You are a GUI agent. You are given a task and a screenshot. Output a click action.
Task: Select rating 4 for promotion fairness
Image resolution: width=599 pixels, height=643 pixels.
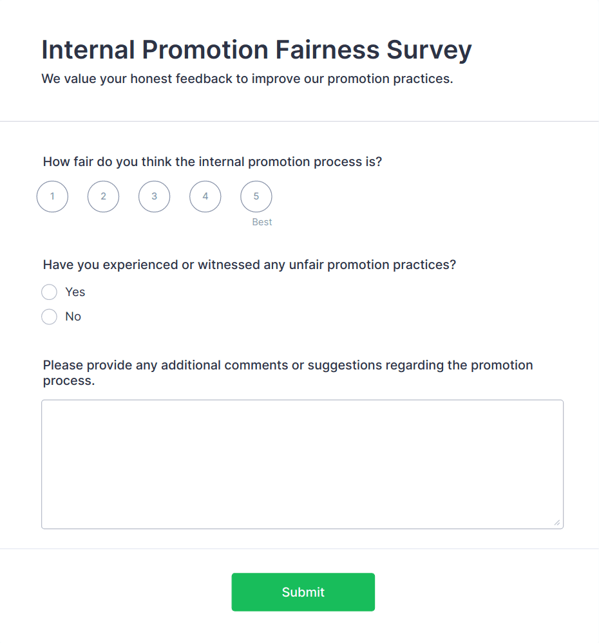[x=205, y=196]
